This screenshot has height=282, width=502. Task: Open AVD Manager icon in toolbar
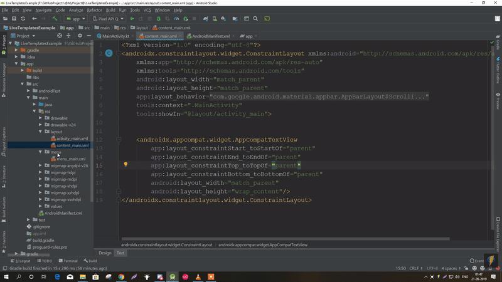tap(215, 19)
